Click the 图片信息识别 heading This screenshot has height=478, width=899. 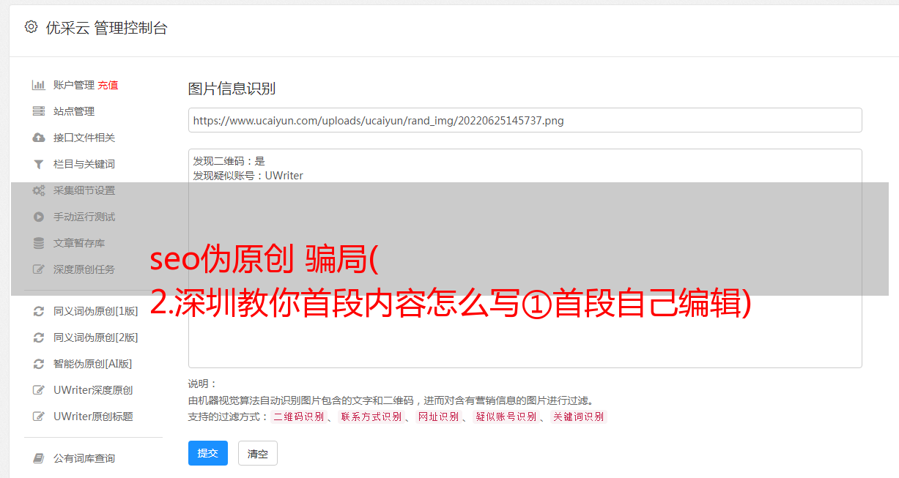pos(232,89)
